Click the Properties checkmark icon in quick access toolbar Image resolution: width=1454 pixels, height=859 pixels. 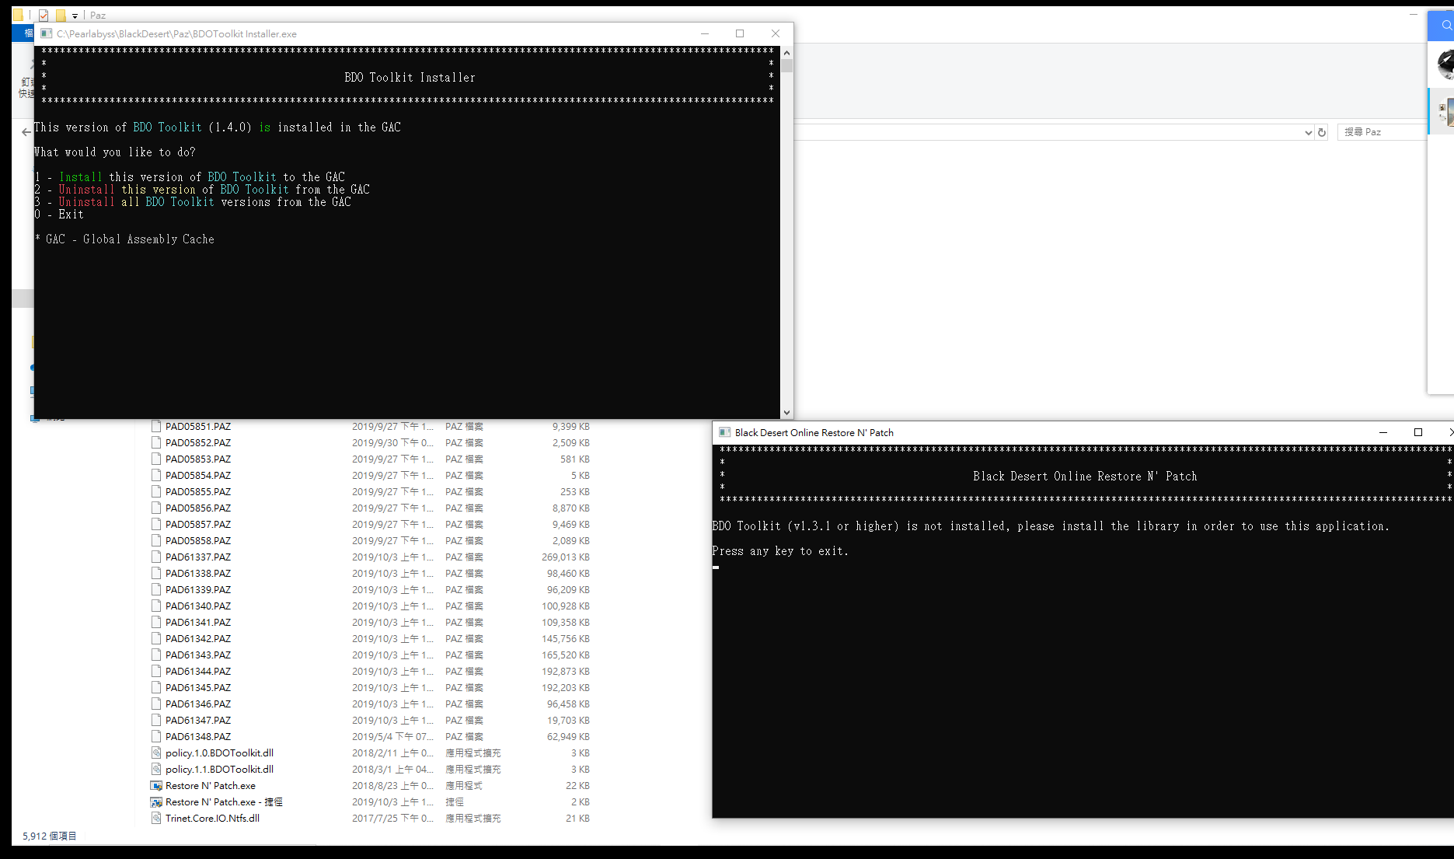pyautogui.click(x=44, y=15)
